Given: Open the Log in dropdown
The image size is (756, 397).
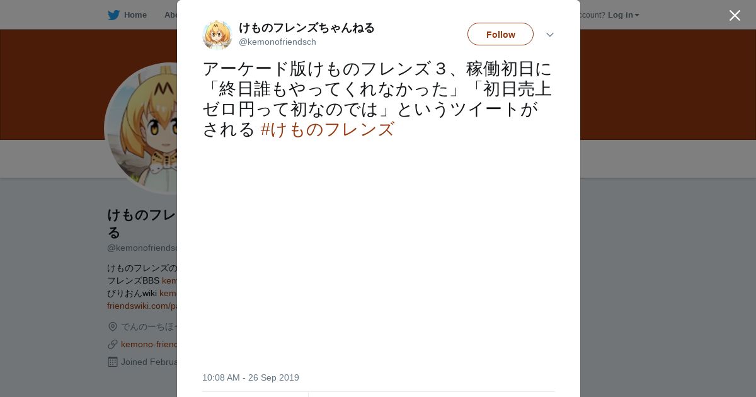Looking at the screenshot, I should pyautogui.click(x=623, y=15).
